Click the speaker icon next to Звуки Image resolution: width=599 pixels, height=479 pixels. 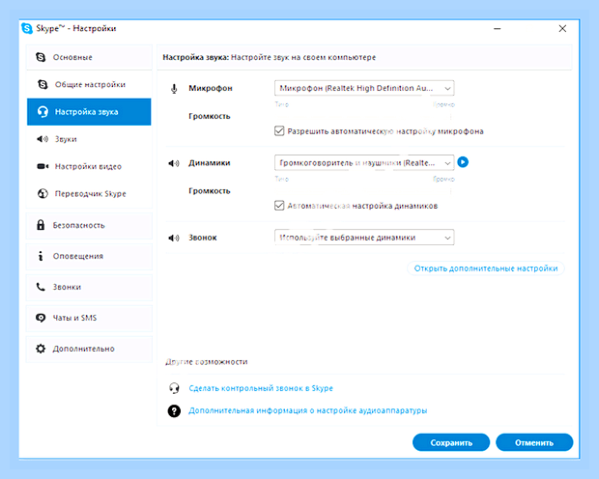(43, 139)
